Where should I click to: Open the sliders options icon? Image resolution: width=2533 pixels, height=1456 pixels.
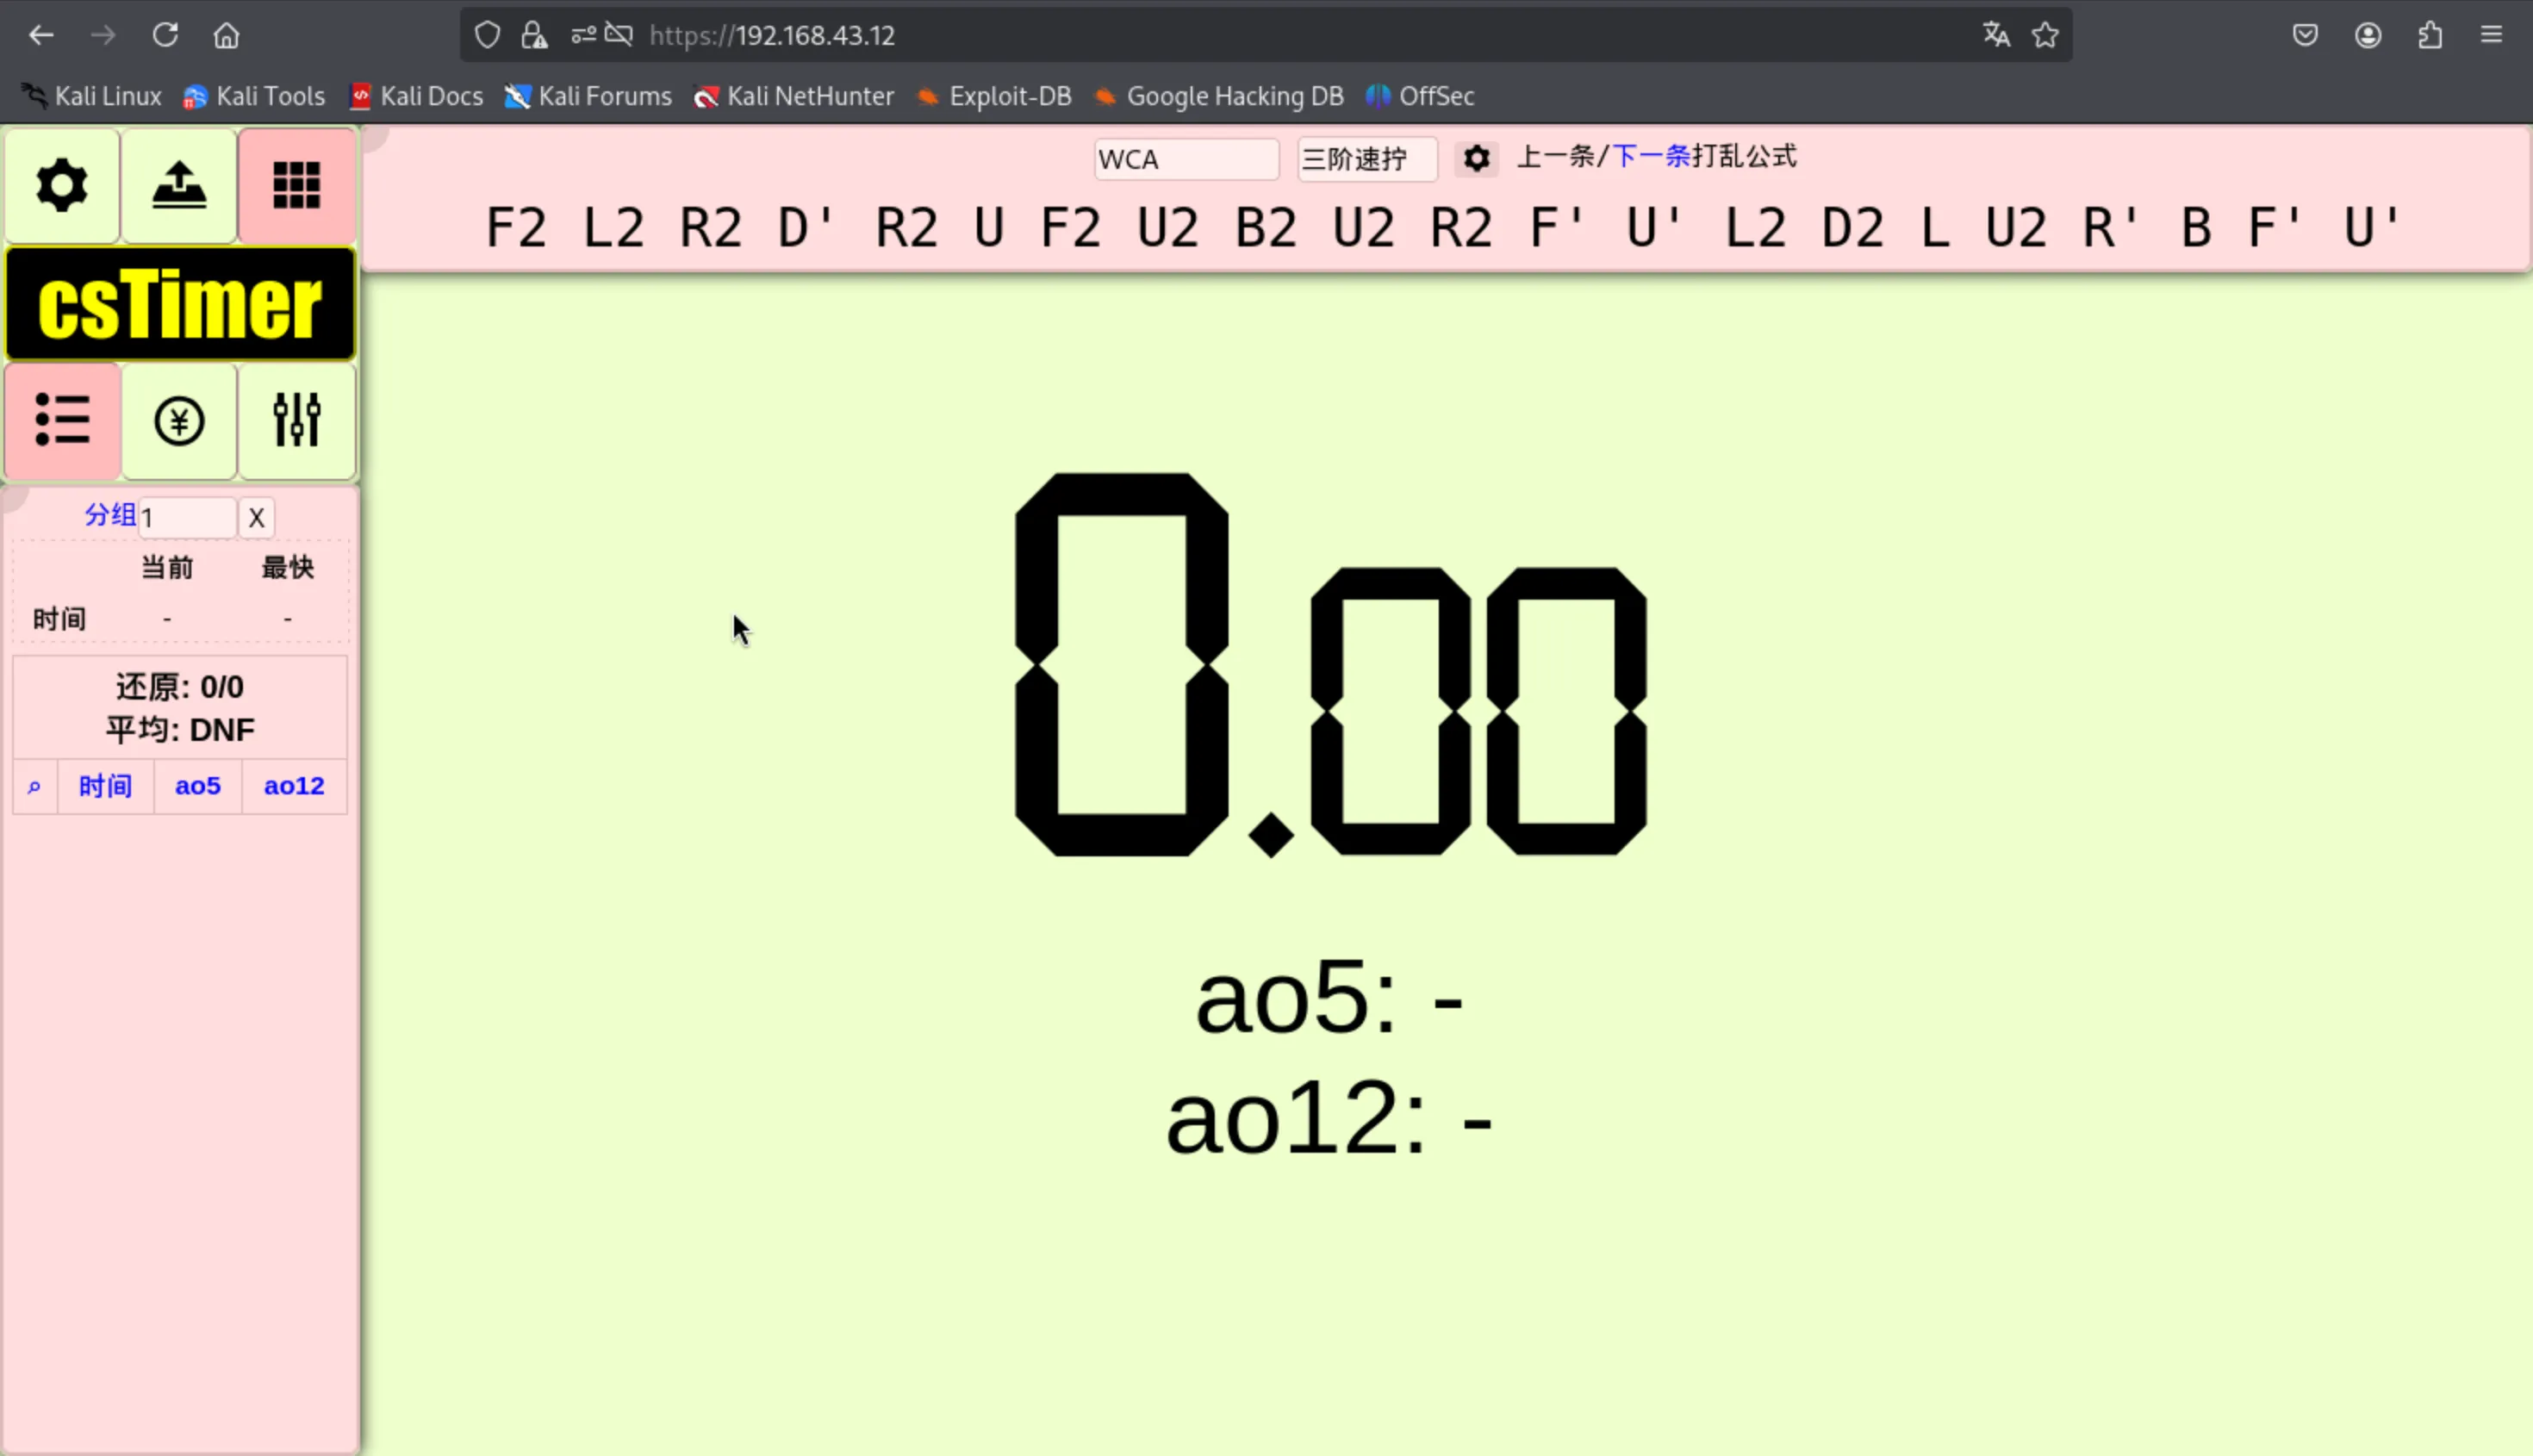click(296, 420)
